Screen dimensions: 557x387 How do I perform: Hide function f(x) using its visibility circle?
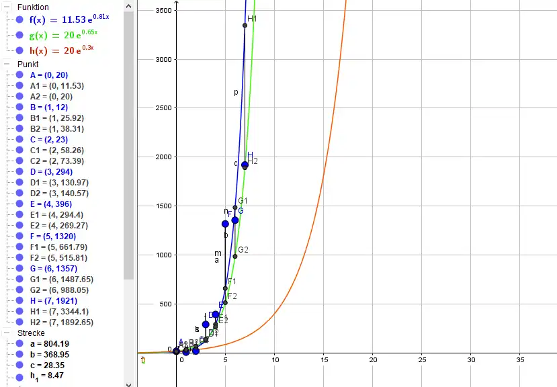click(x=20, y=19)
